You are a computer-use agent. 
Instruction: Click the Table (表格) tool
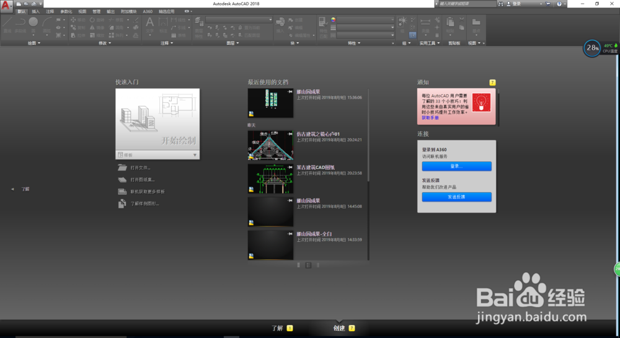179,35
